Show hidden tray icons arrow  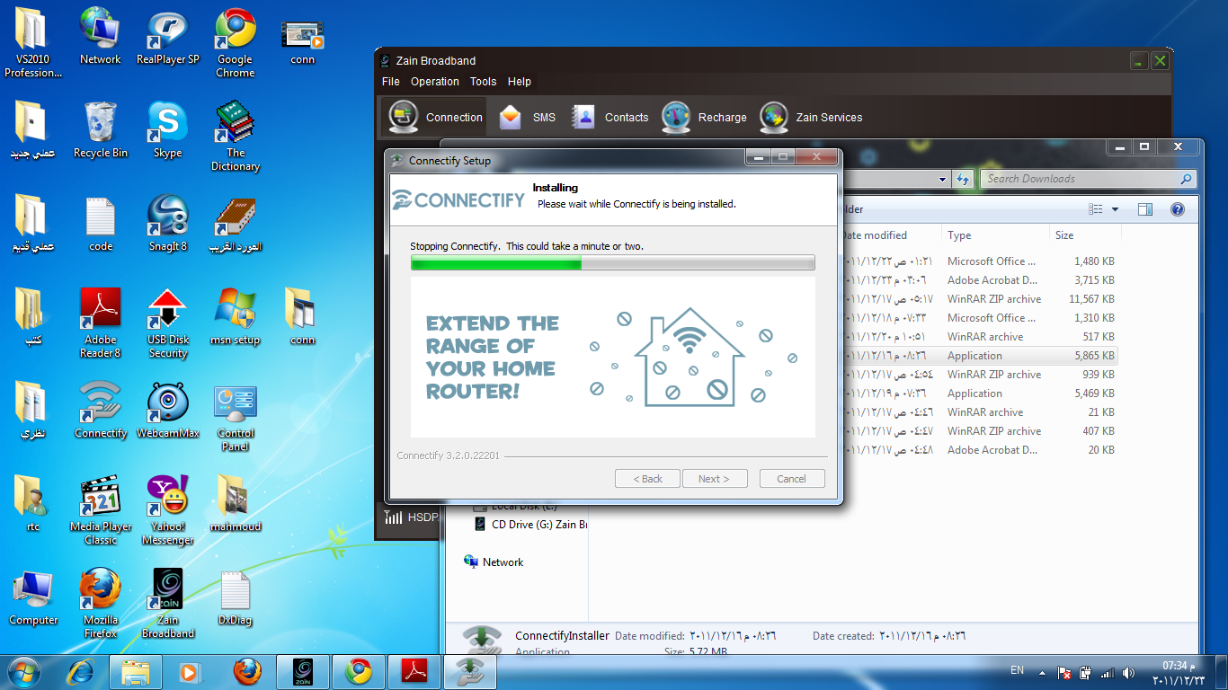(1043, 672)
